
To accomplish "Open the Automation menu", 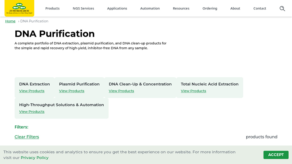I will point(150,8).
